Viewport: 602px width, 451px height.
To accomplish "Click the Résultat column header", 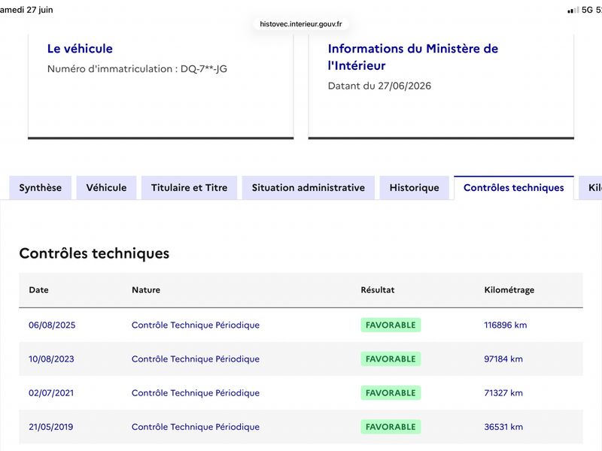I will tap(378, 290).
